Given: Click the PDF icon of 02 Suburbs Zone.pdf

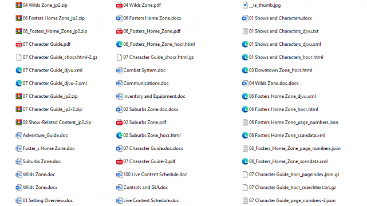Looking at the screenshot, I should coord(119,122).
